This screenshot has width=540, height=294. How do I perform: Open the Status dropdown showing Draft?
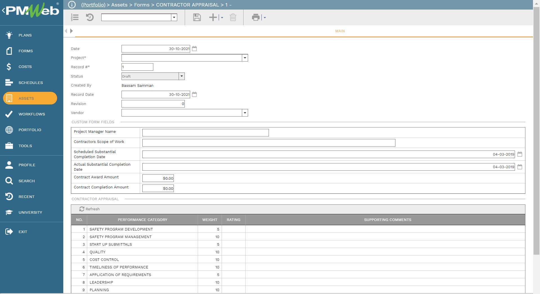pyautogui.click(x=181, y=76)
